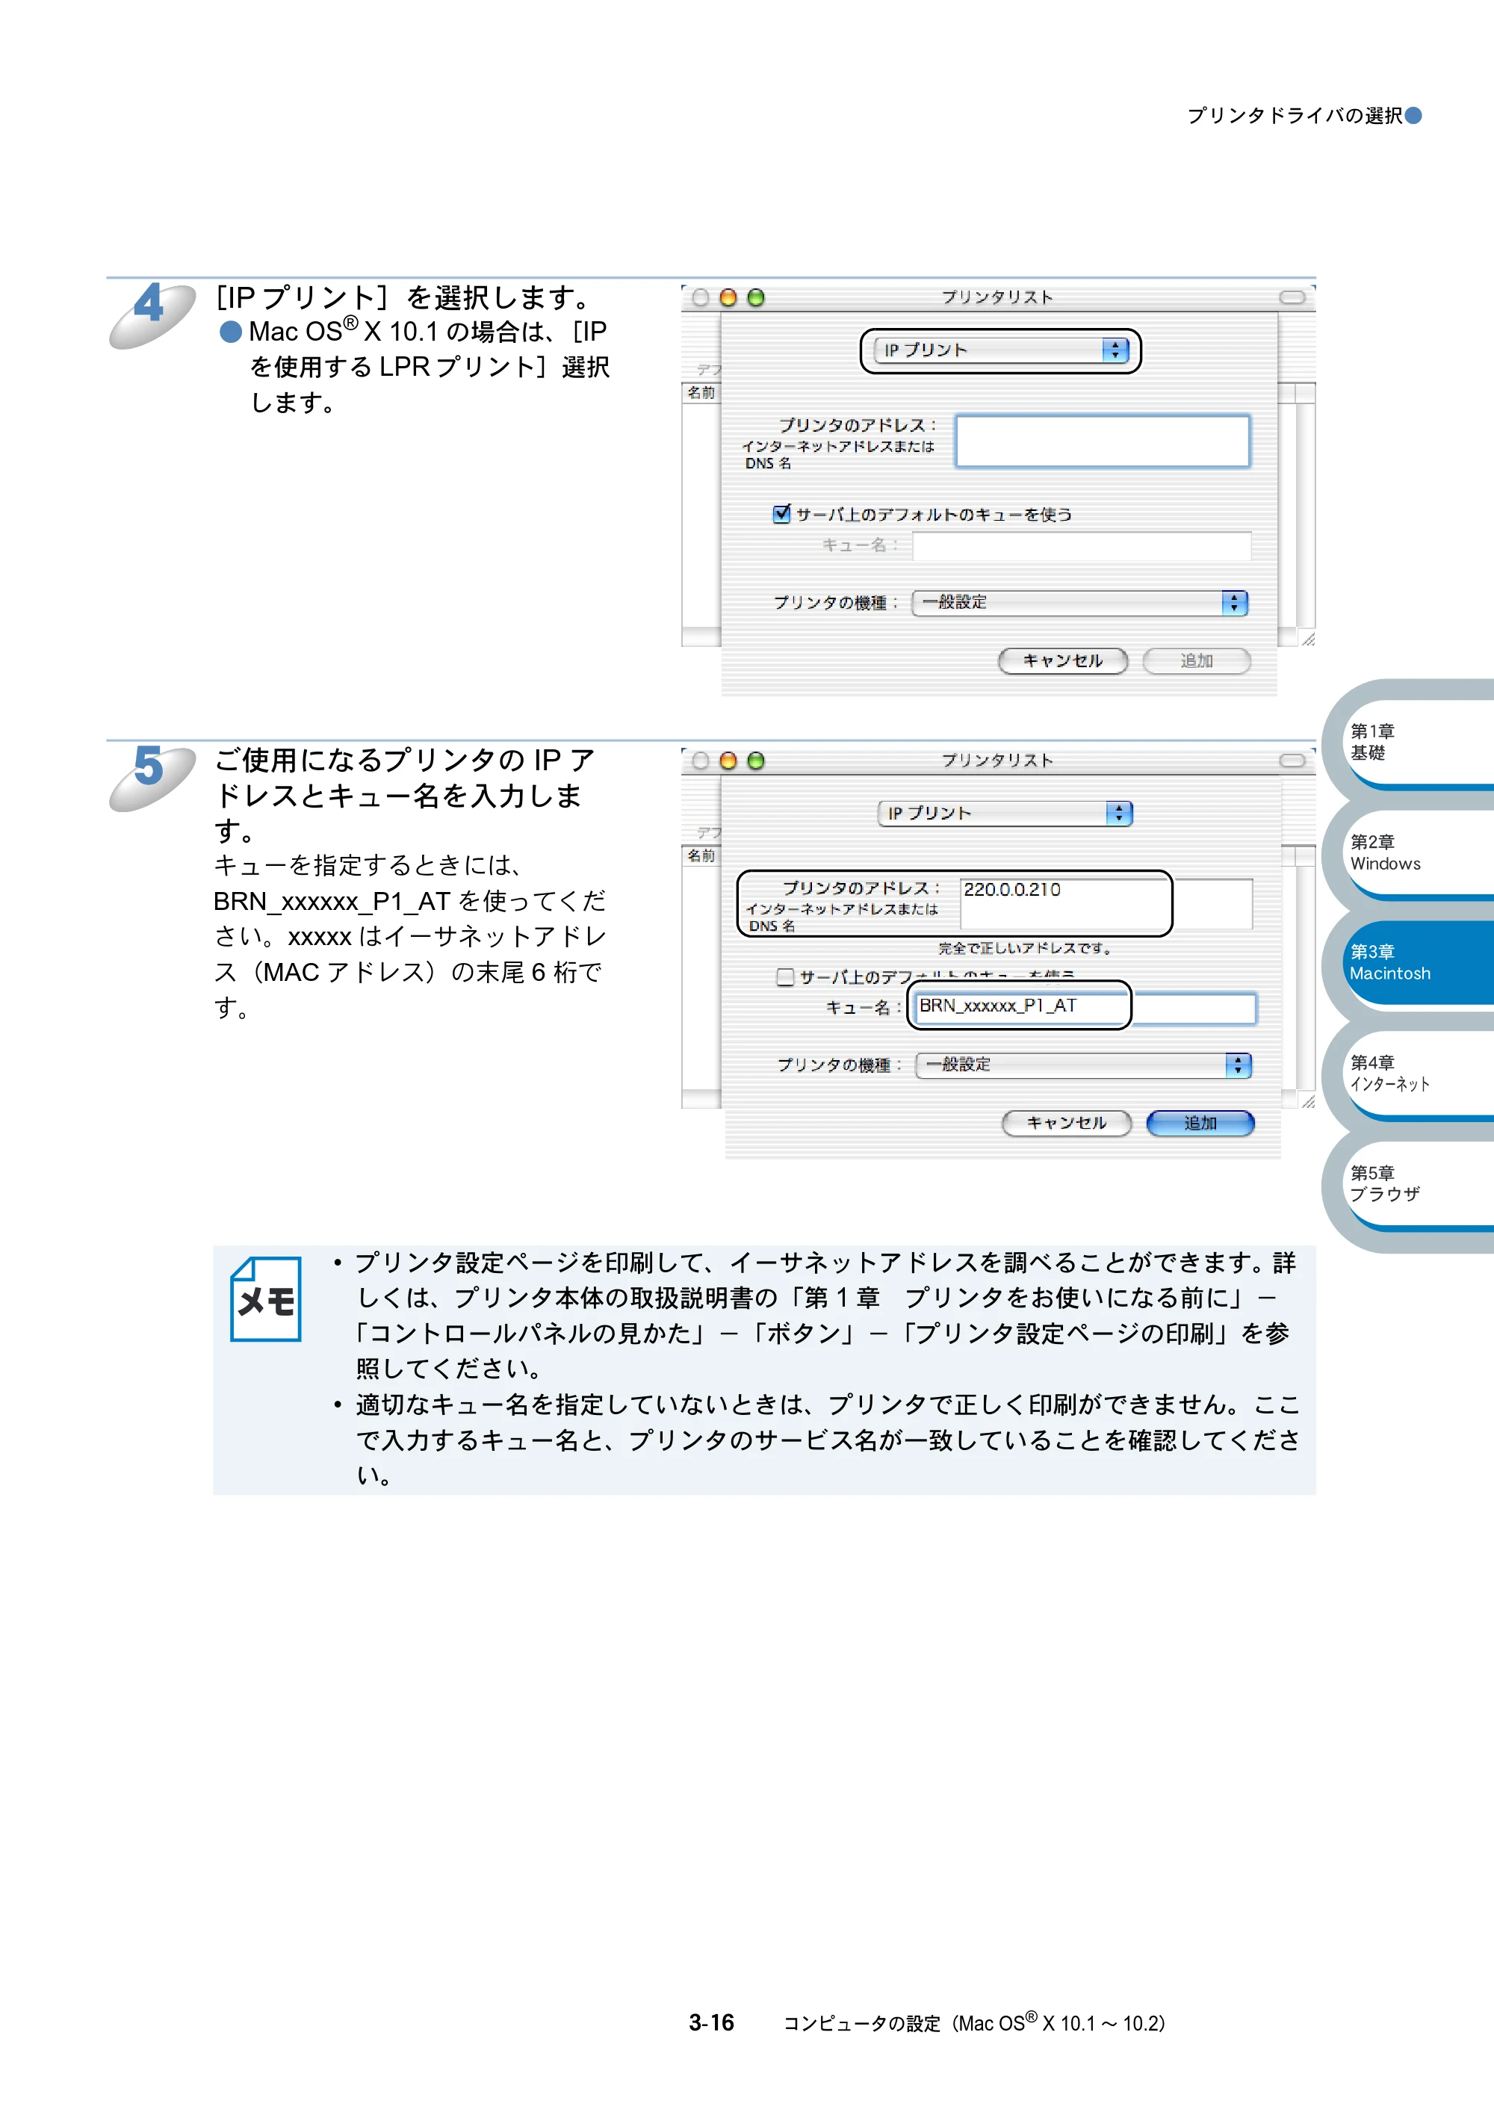Click the メモ note icon
This screenshot has width=1494, height=2115.
266,1299
